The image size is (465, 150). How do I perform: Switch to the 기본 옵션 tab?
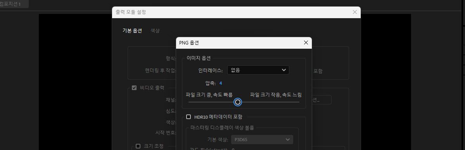point(132,31)
